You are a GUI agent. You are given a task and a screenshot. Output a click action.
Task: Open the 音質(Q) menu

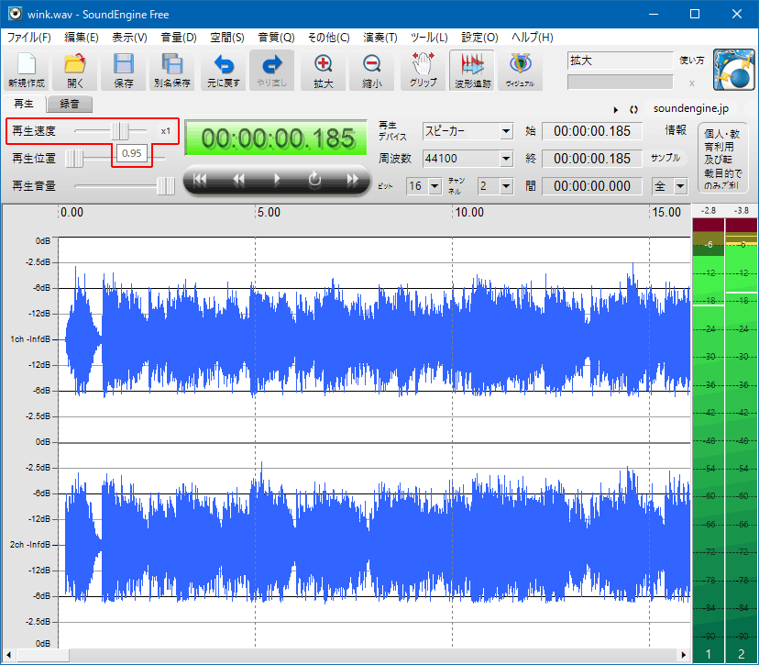click(274, 38)
